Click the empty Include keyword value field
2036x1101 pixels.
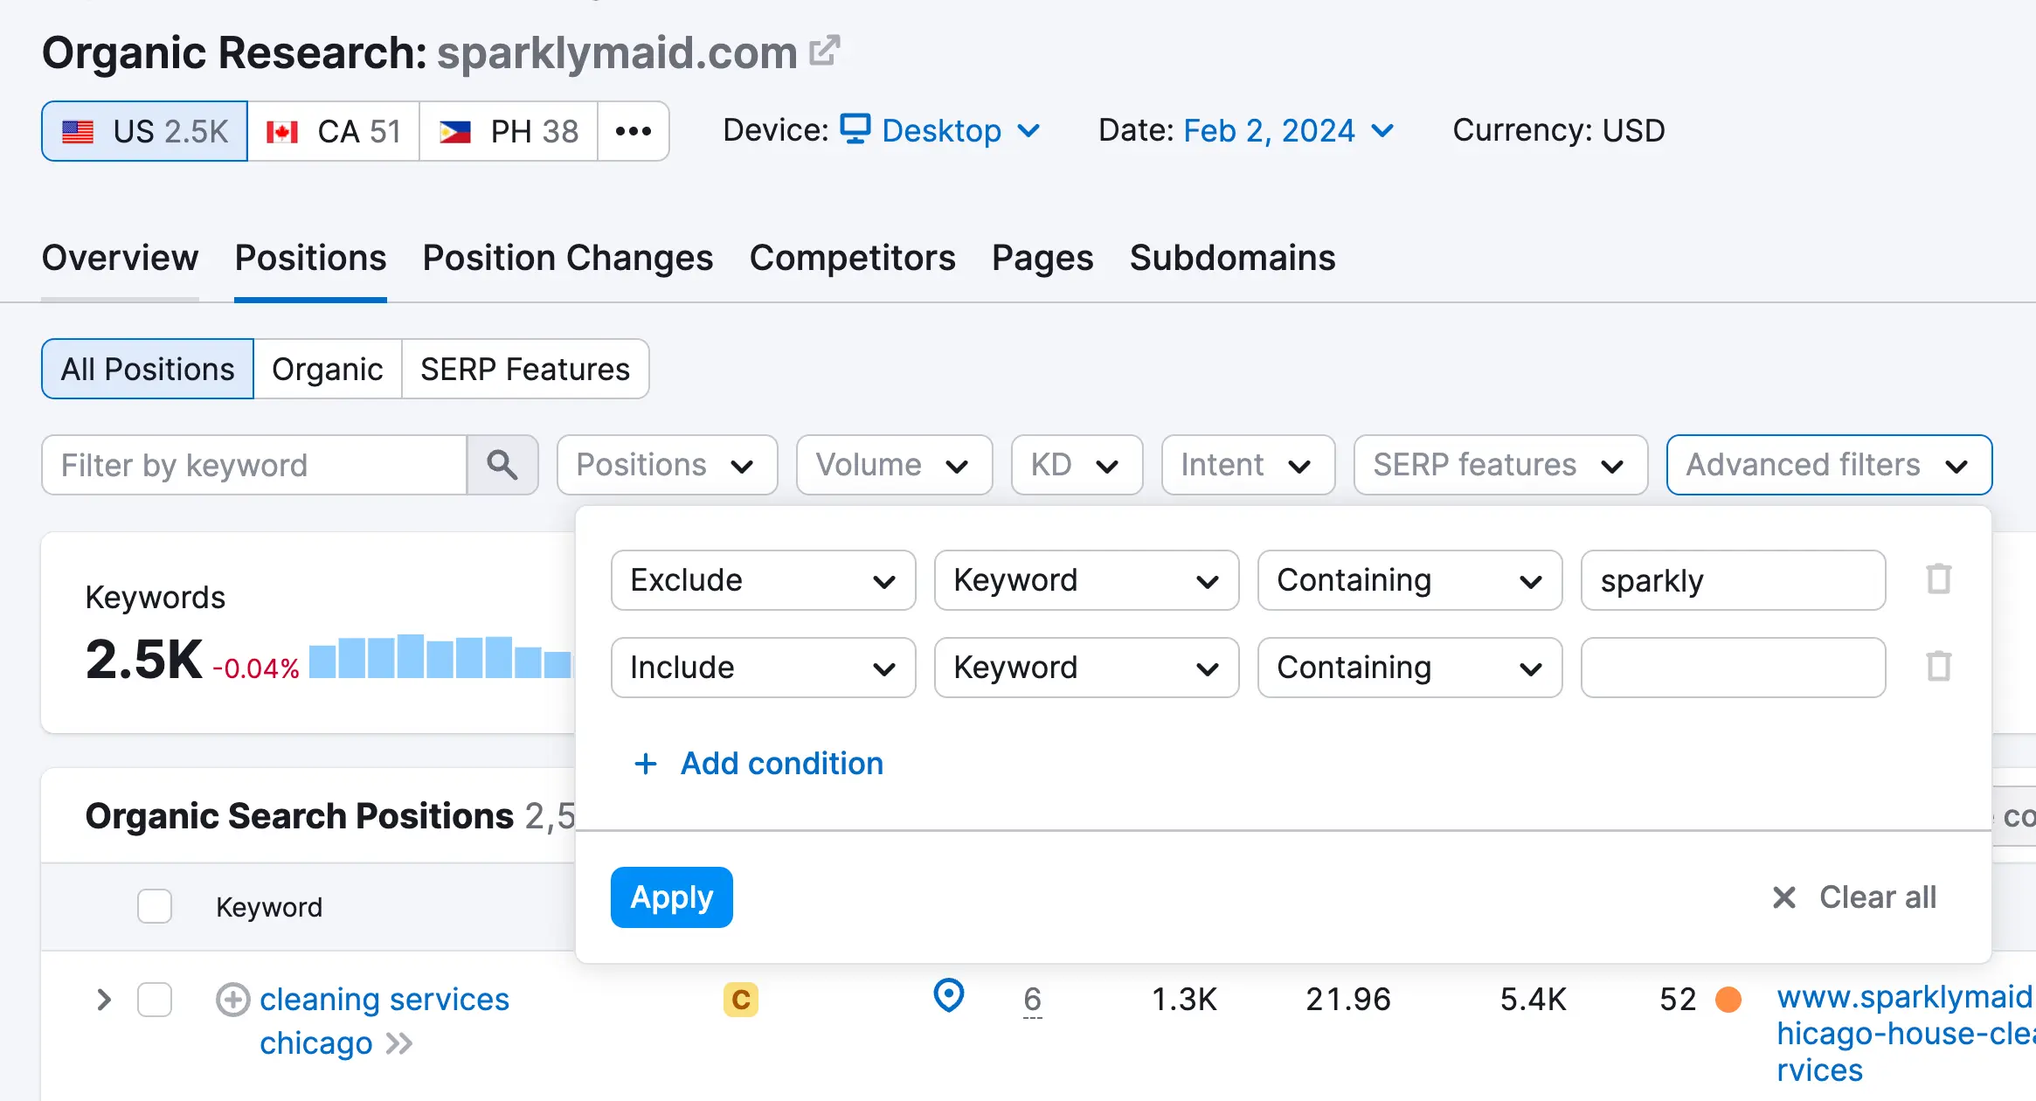1732,668
